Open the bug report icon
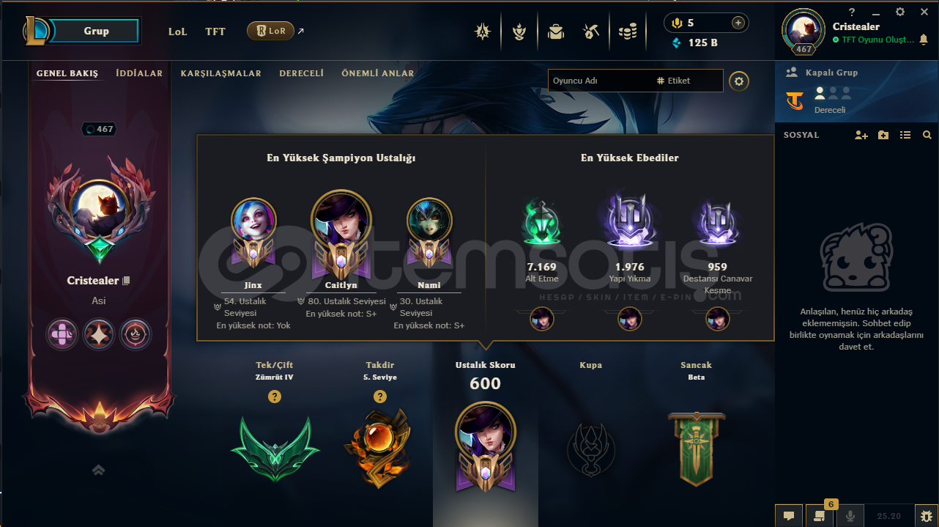939x527 pixels. (927, 516)
